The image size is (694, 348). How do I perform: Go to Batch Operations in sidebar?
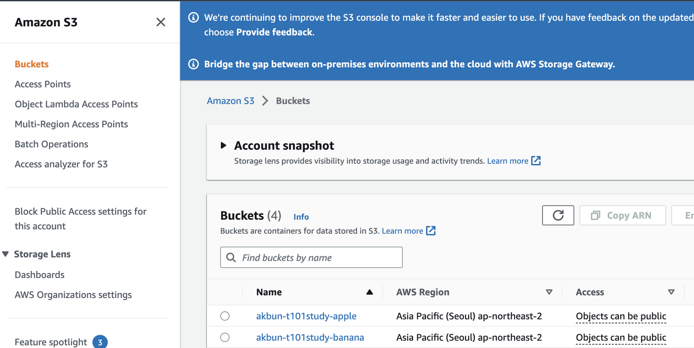click(51, 144)
